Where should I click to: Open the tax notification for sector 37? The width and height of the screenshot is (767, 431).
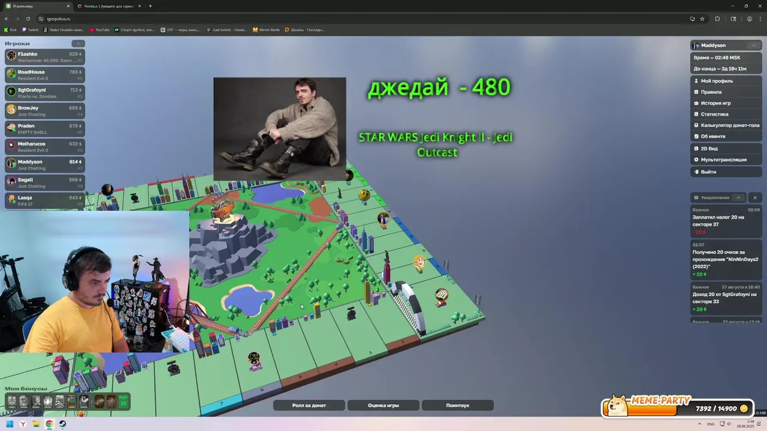[726, 221]
